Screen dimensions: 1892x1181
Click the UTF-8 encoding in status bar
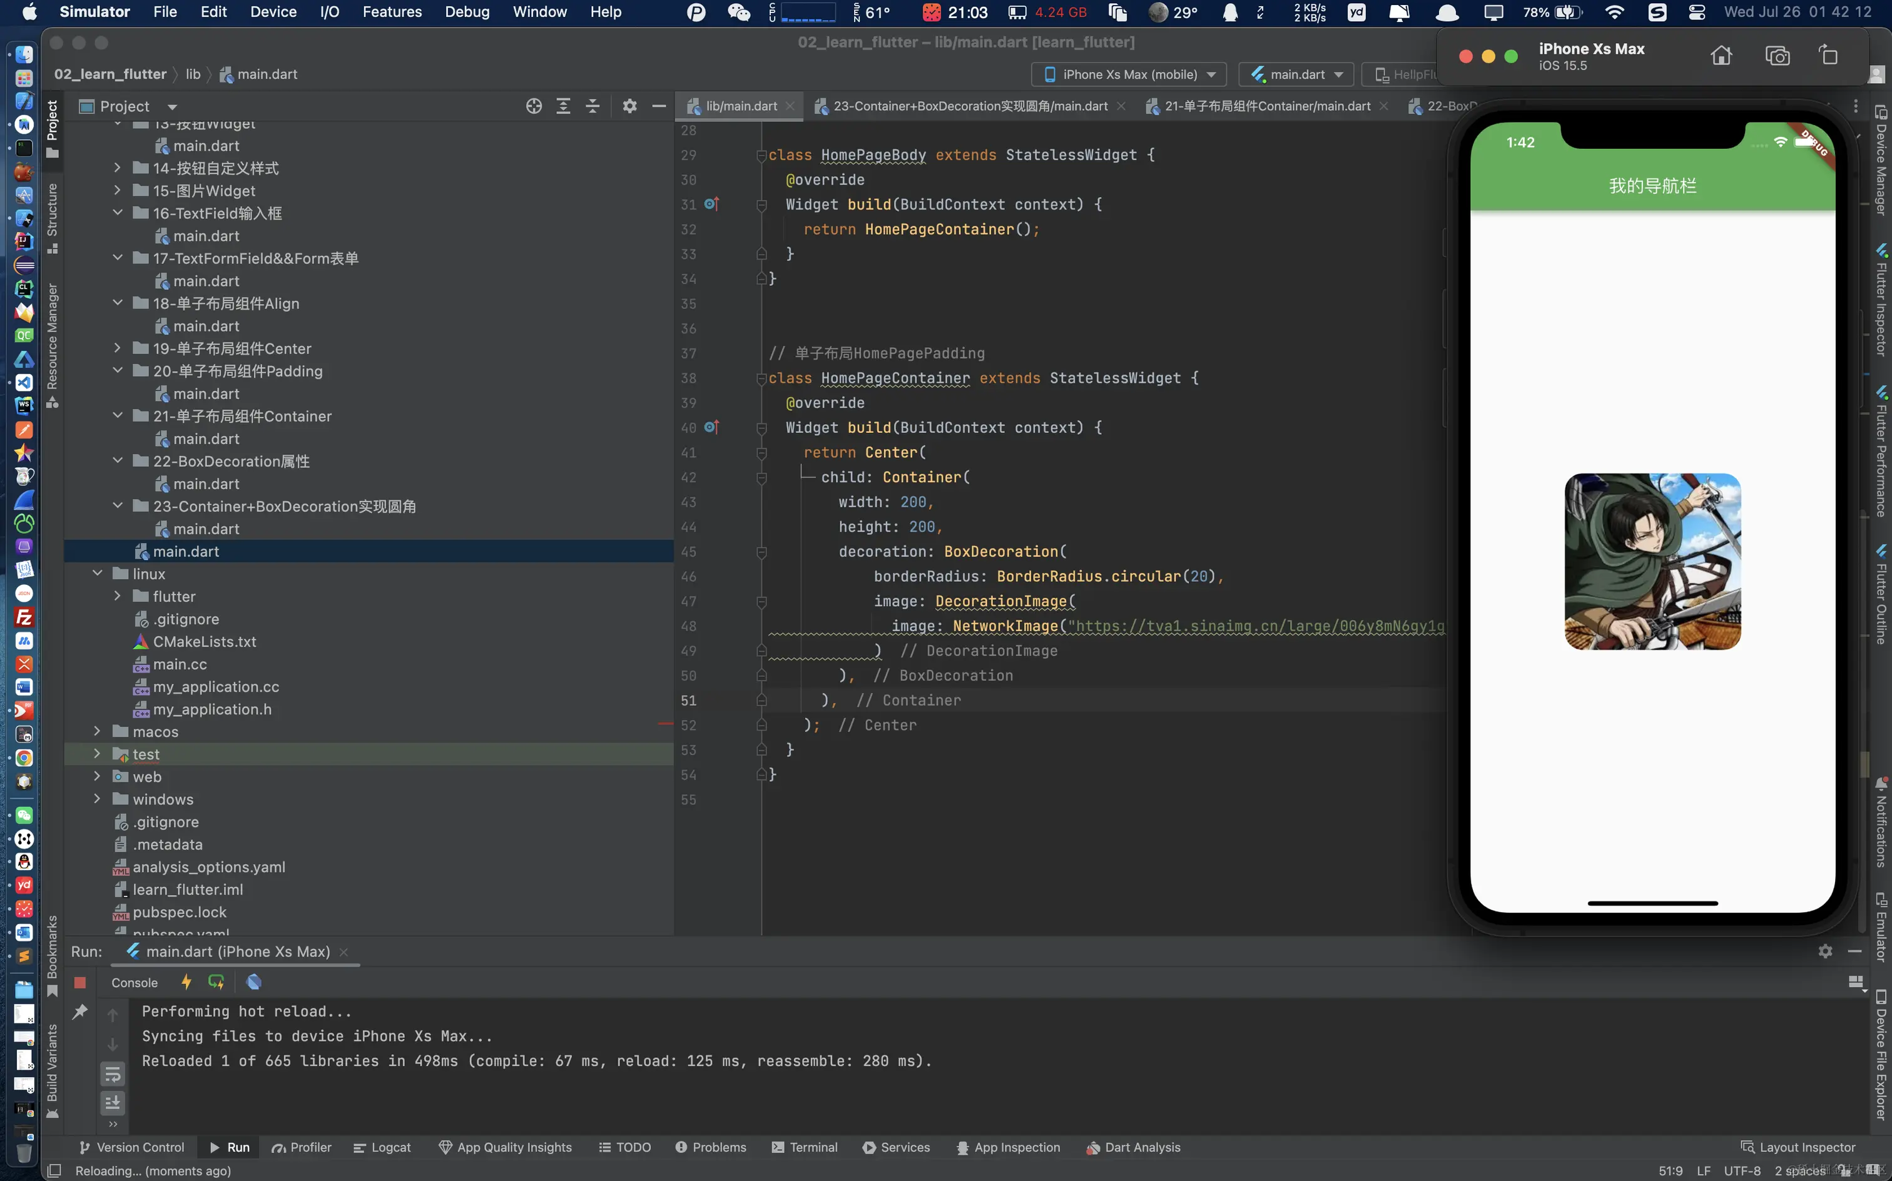coord(1741,1171)
